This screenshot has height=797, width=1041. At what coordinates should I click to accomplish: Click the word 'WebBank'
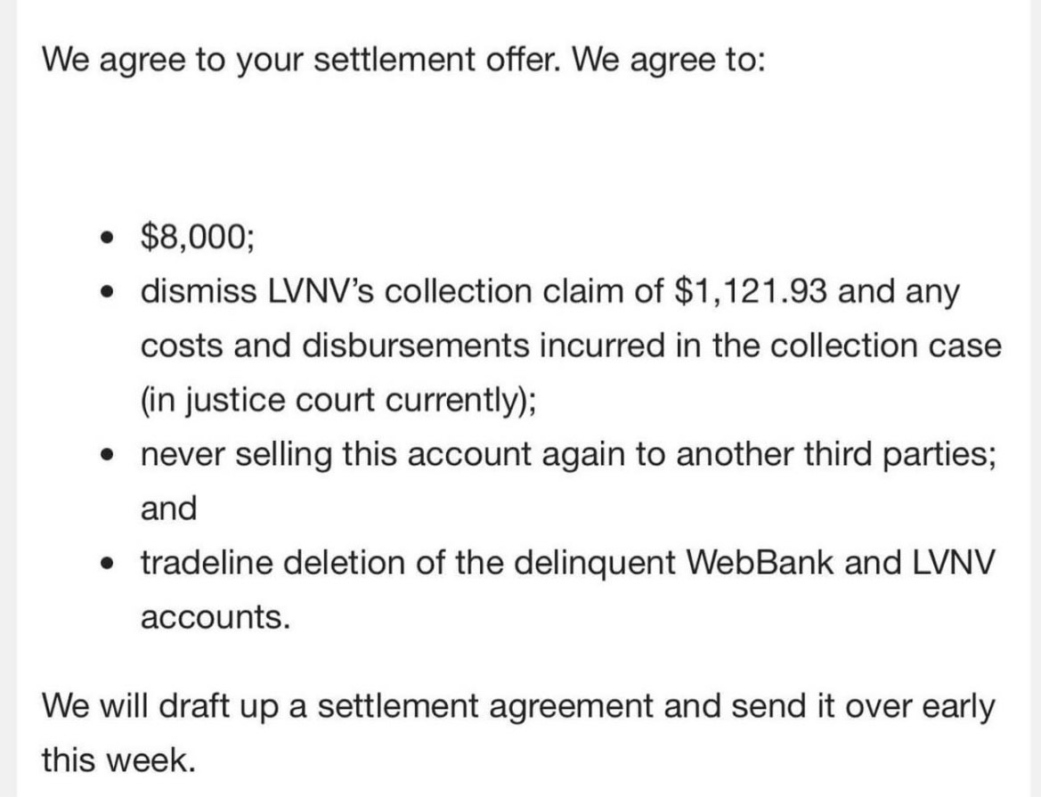tap(759, 563)
